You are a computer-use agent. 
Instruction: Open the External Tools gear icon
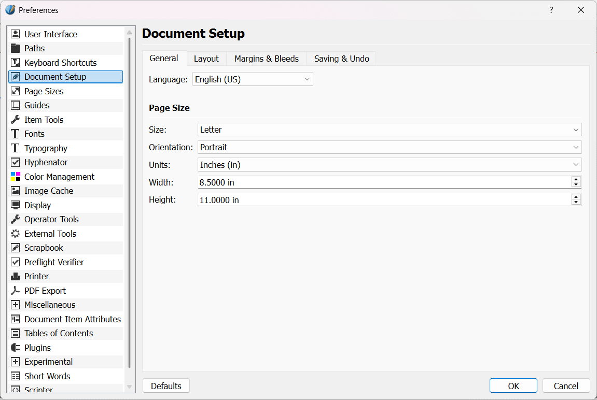click(x=16, y=234)
